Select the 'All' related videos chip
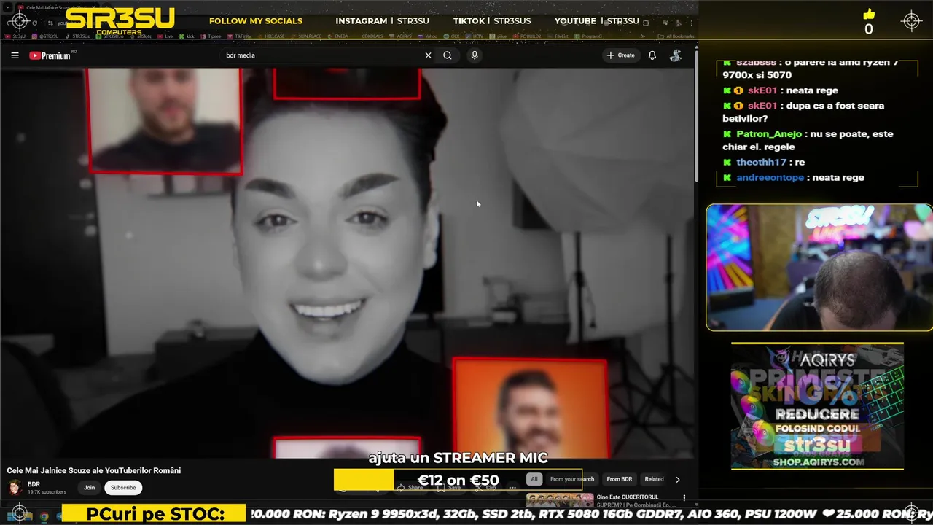Screen dimensions: 933x525 coord(534,479)
